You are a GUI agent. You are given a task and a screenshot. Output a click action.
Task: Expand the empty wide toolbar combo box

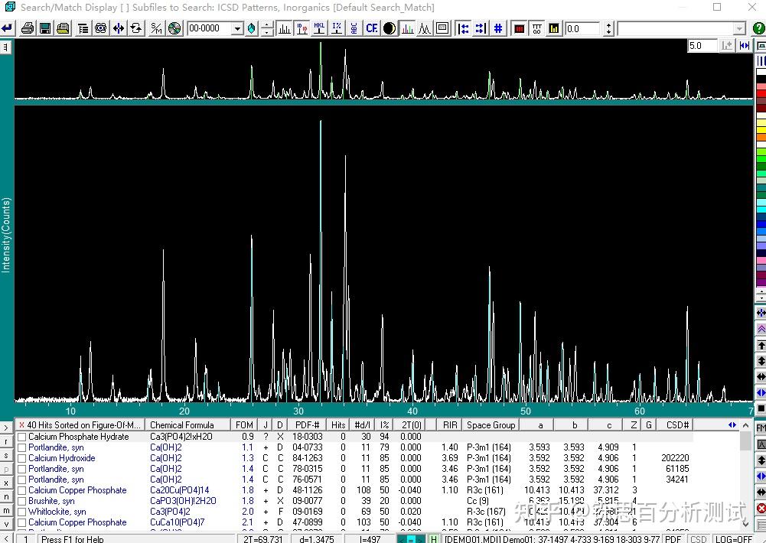(x=738, y=28)
